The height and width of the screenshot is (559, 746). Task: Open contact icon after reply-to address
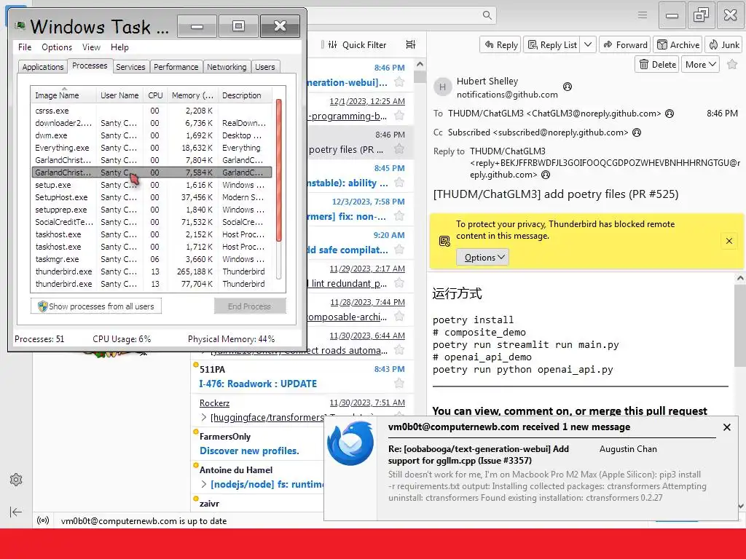click(546, 175)
